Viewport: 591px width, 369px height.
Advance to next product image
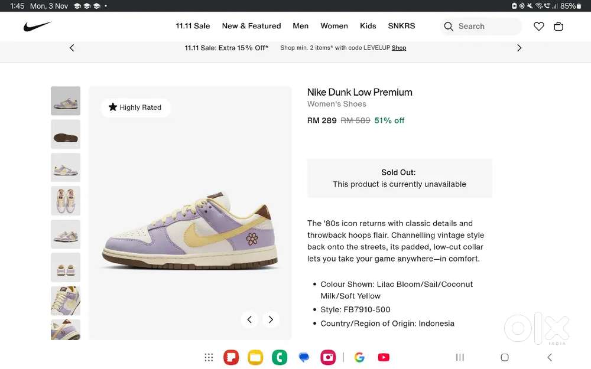coord(271,319)
